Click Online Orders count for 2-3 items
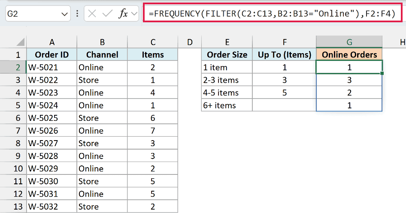The image size is (406, 213). (349, 80)
